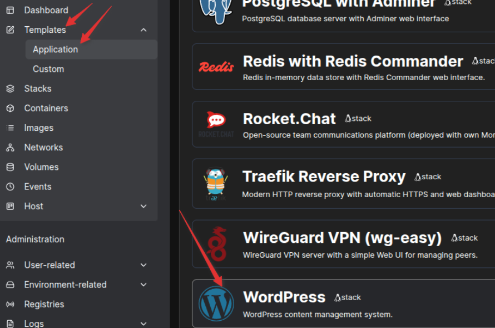Click the Redis logo

[x=216, y=67]
